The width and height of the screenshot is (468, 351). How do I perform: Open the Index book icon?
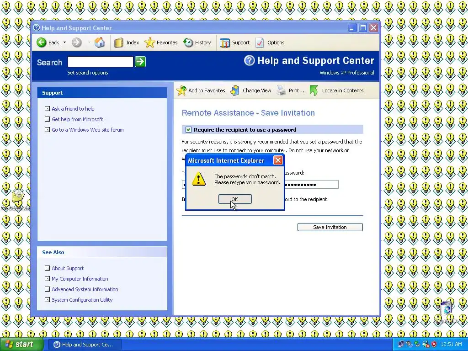(118, 43)
